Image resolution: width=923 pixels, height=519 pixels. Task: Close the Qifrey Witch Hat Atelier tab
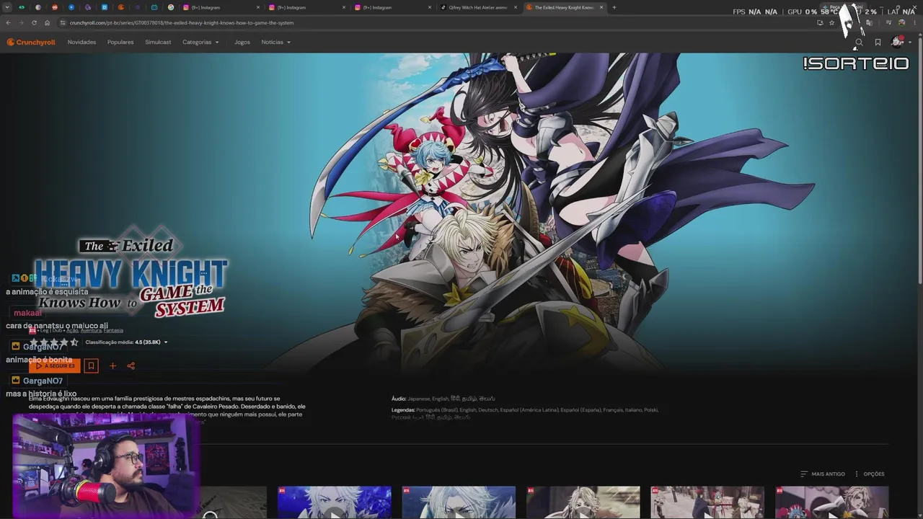pos(516,7)
